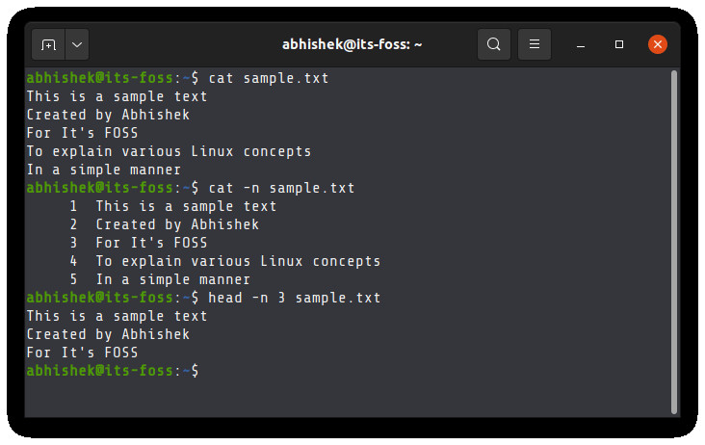Open the hamburger menu in the header bar
705x445 pixels.
[535, 44]
